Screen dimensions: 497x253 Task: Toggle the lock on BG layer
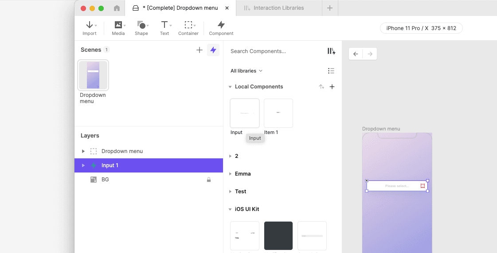(x=209, y=180)
